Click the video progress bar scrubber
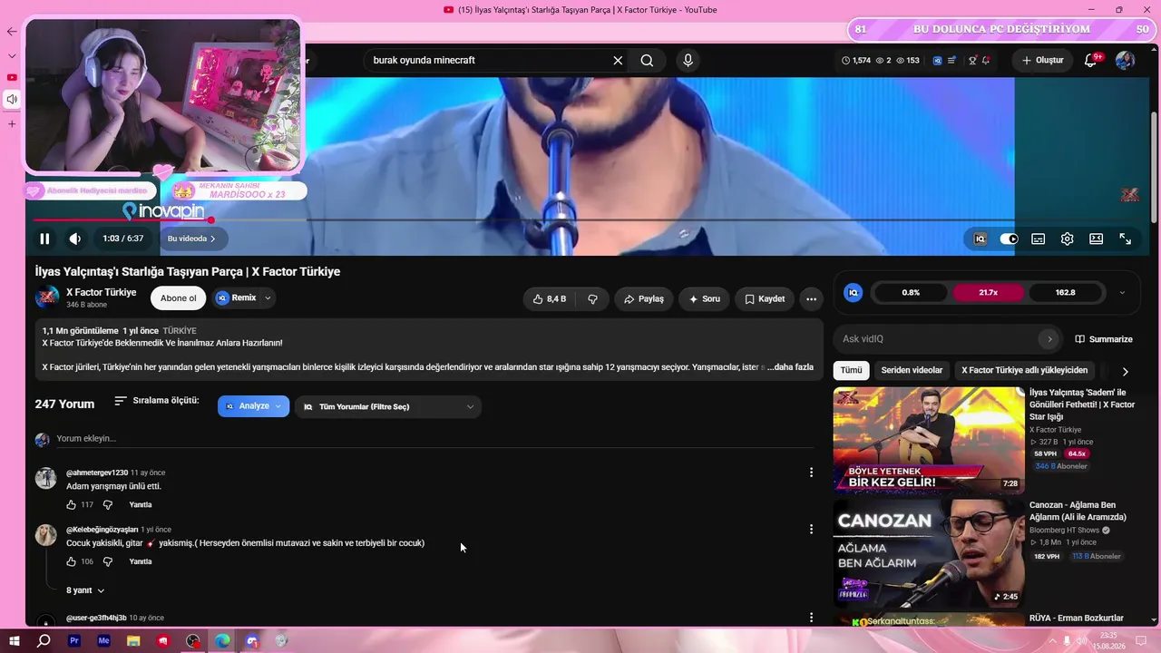1161x653 pixels. (210, 219)
